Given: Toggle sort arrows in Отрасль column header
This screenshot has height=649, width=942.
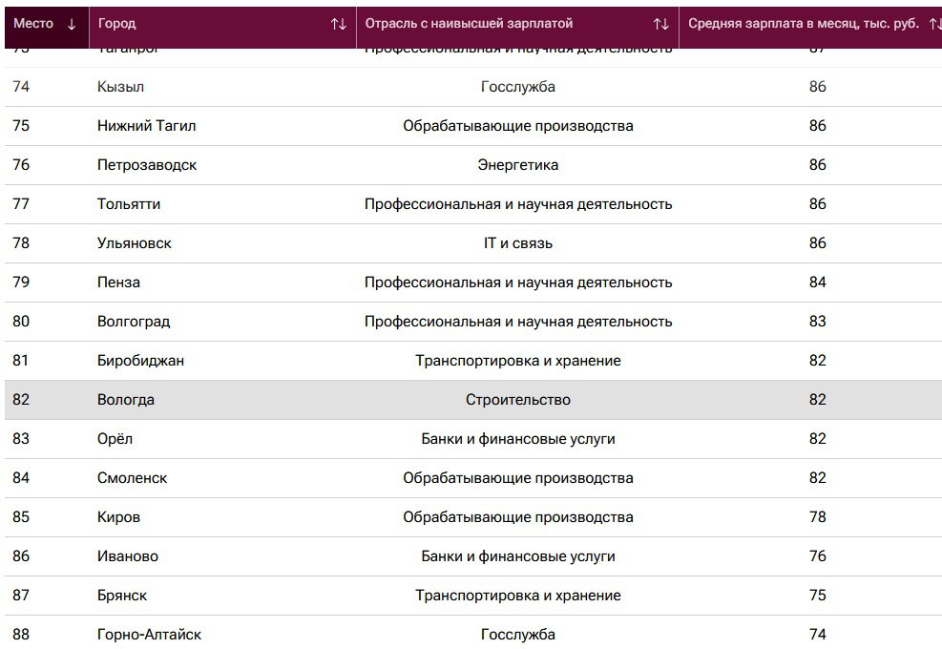Looking at the screenshot, I should click(660, 24).
